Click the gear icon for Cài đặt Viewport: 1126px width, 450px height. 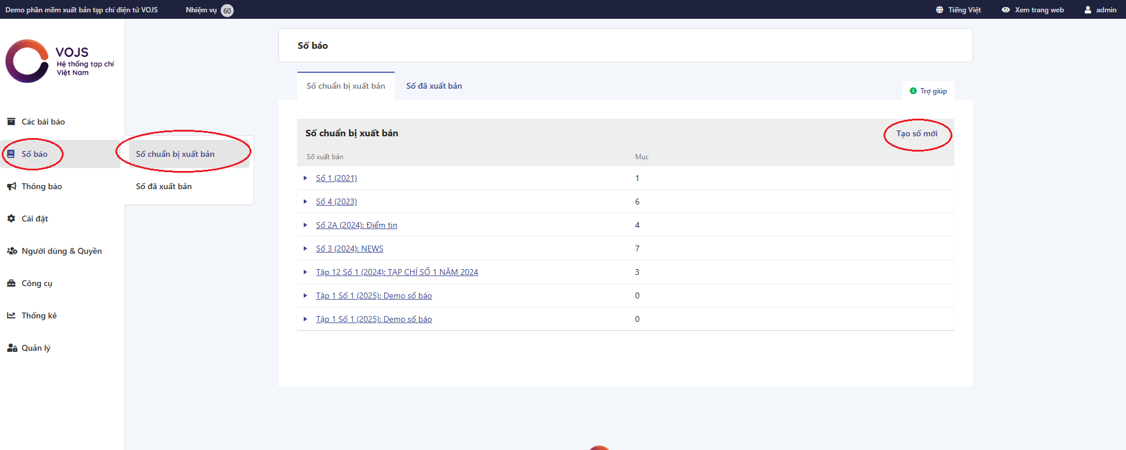tap(11, 219)
